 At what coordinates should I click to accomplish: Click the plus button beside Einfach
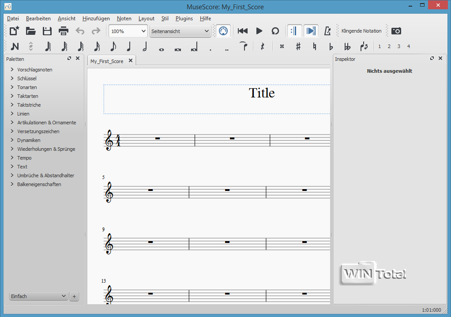74,296
